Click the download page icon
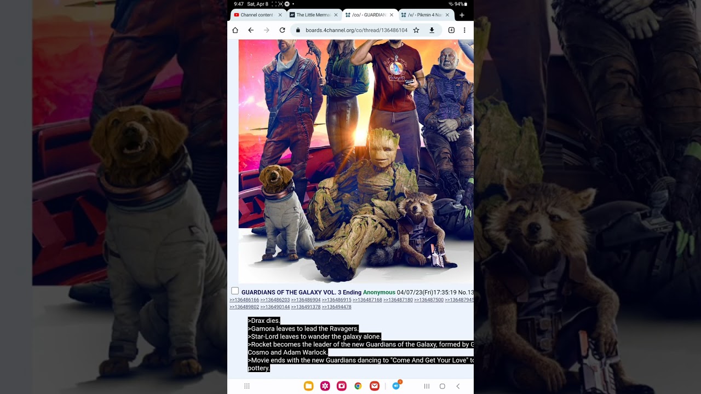 pyautogui.click(x=432, y=30)
